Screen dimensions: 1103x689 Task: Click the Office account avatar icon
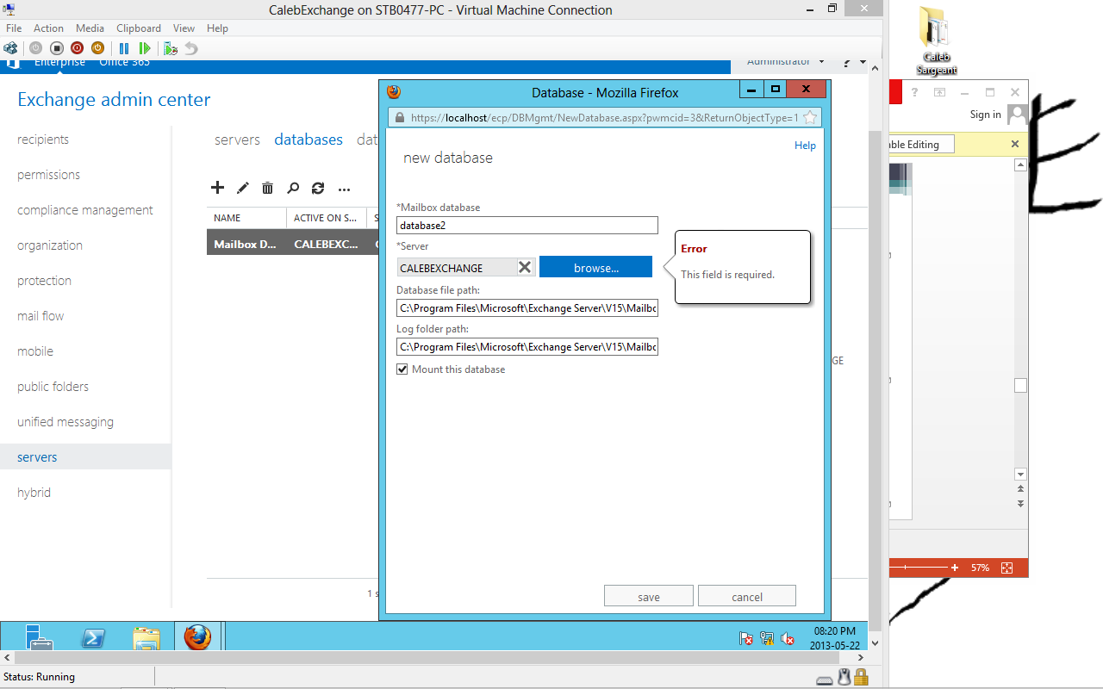pos(1018,115)
